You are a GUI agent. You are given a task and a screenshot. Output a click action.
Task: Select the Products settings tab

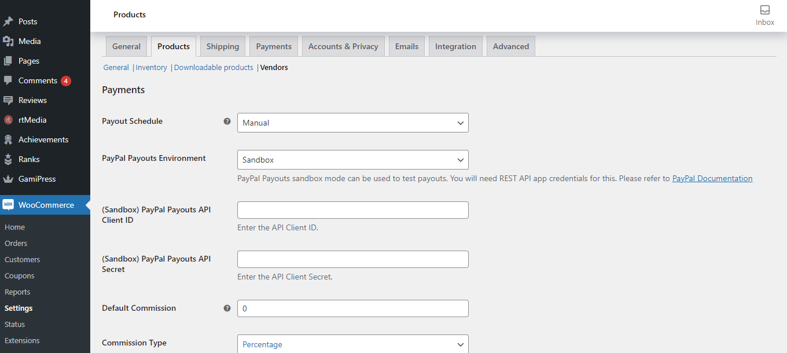(x=174, y=46)
